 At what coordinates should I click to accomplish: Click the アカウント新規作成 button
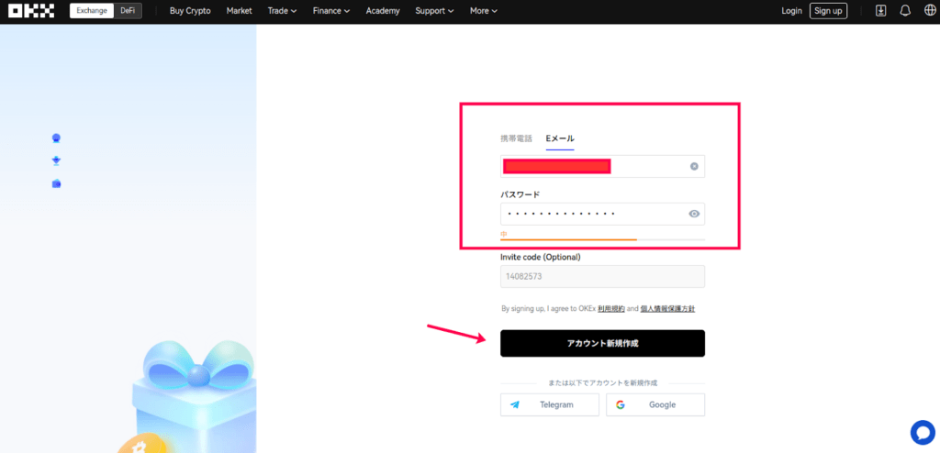[602, 343]
